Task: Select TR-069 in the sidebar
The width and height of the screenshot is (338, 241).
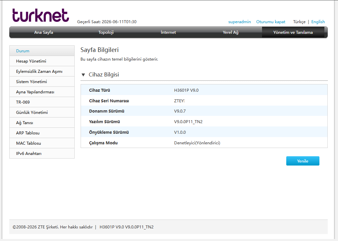Action: [42, 102]
